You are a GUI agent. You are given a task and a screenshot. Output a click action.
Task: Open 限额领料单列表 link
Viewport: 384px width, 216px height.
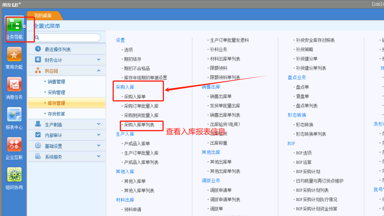point(225,78)
